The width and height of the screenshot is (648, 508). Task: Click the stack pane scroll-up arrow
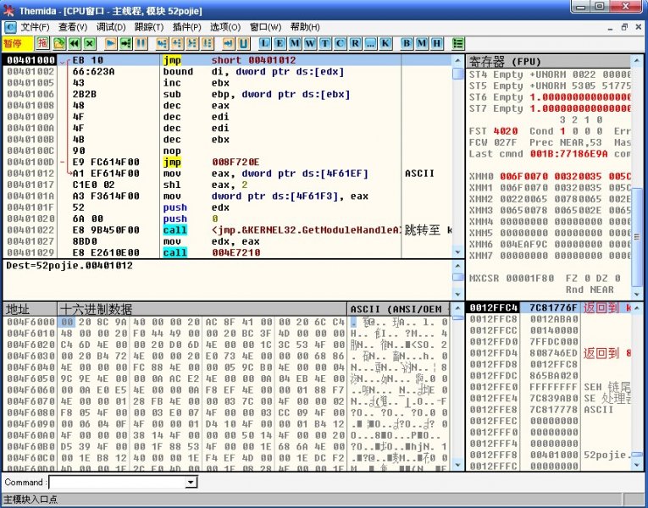638,308
